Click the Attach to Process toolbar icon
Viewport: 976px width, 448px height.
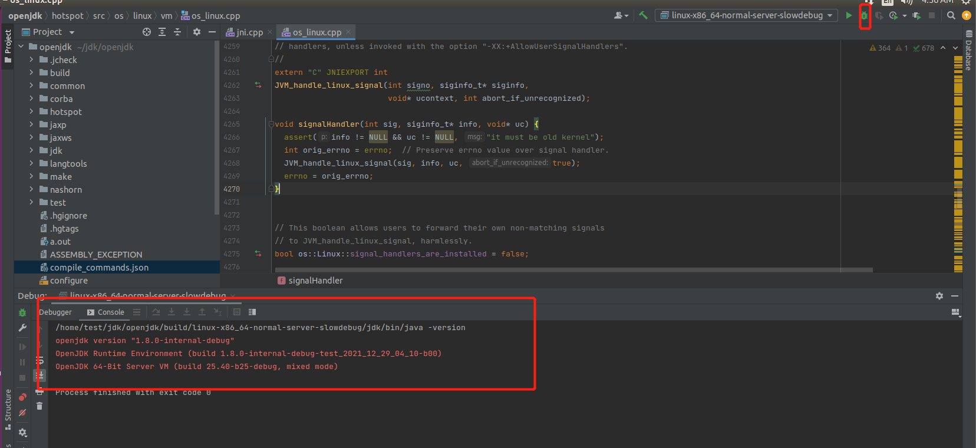pyautogui.click(x=916, y=15)
